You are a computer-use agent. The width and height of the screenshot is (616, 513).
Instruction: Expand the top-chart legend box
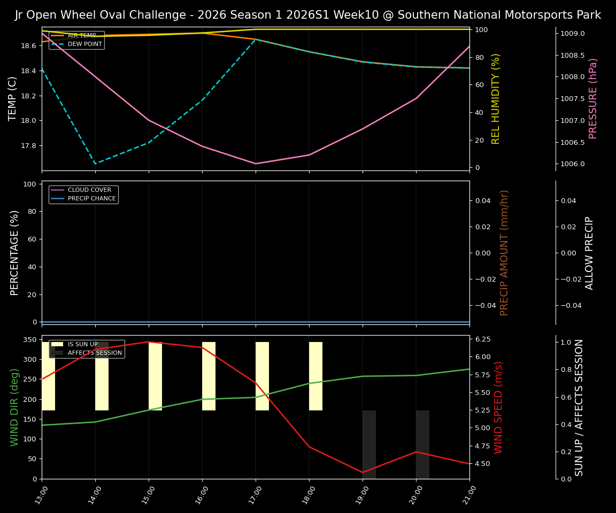pyautogui.click(x=76, y=41)
